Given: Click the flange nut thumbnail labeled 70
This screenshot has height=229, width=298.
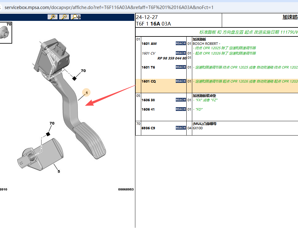Looking at the screenshot, I should coord(5,33).
